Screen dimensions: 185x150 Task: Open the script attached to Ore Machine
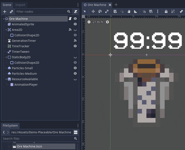coord(70,19)
